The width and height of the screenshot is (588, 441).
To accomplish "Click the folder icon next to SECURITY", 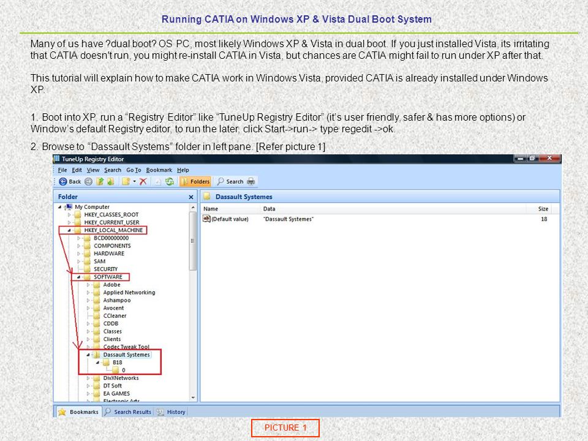I will pyautogui.click(x=87, y=269).
